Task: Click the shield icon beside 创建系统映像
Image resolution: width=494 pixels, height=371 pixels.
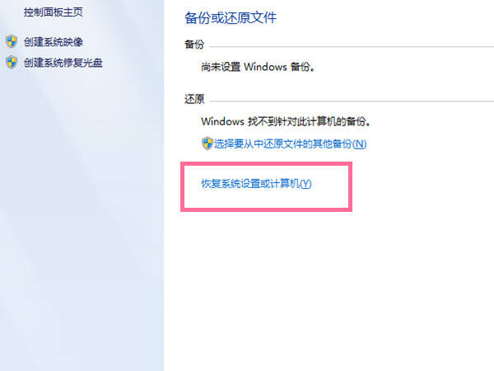Action: click(12, 42)
